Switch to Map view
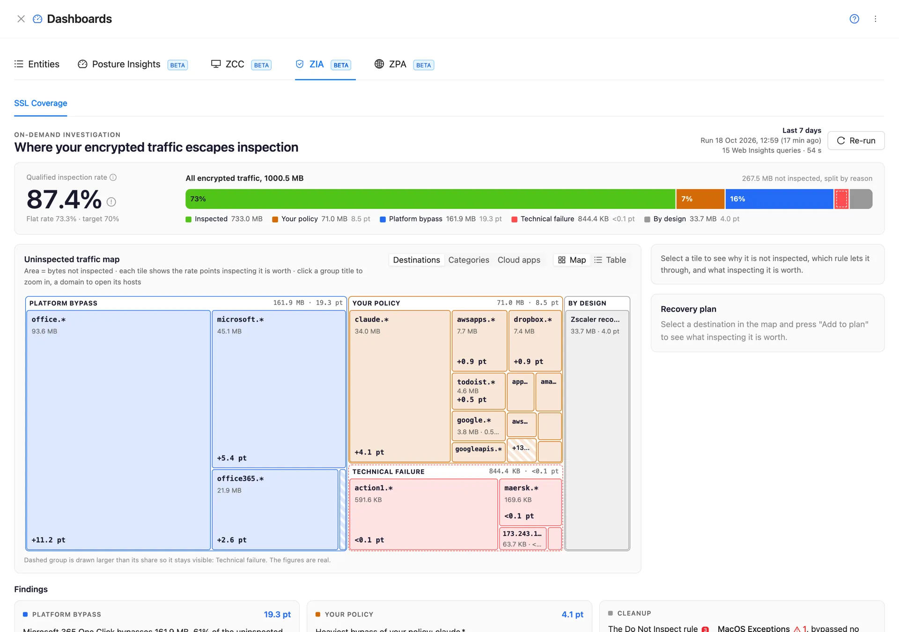Screen dimensions: 899x632 [x=572, y=260]
